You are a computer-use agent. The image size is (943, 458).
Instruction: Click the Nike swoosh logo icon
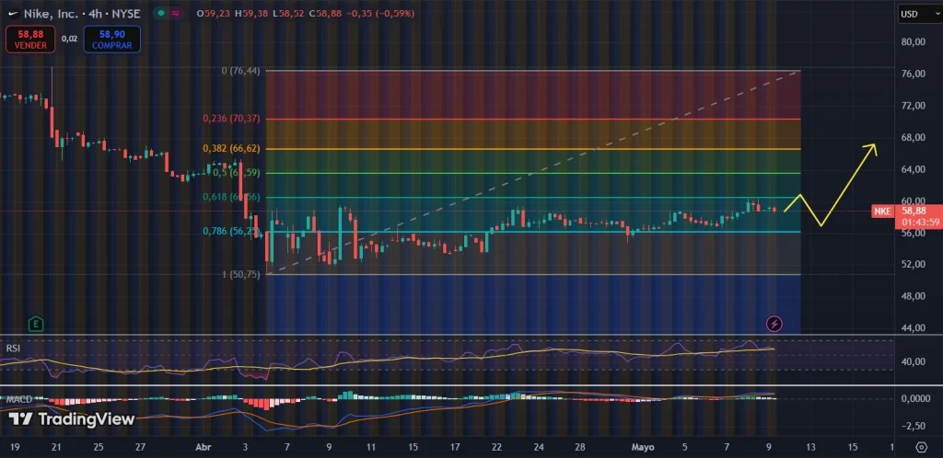tap(12, 13)
